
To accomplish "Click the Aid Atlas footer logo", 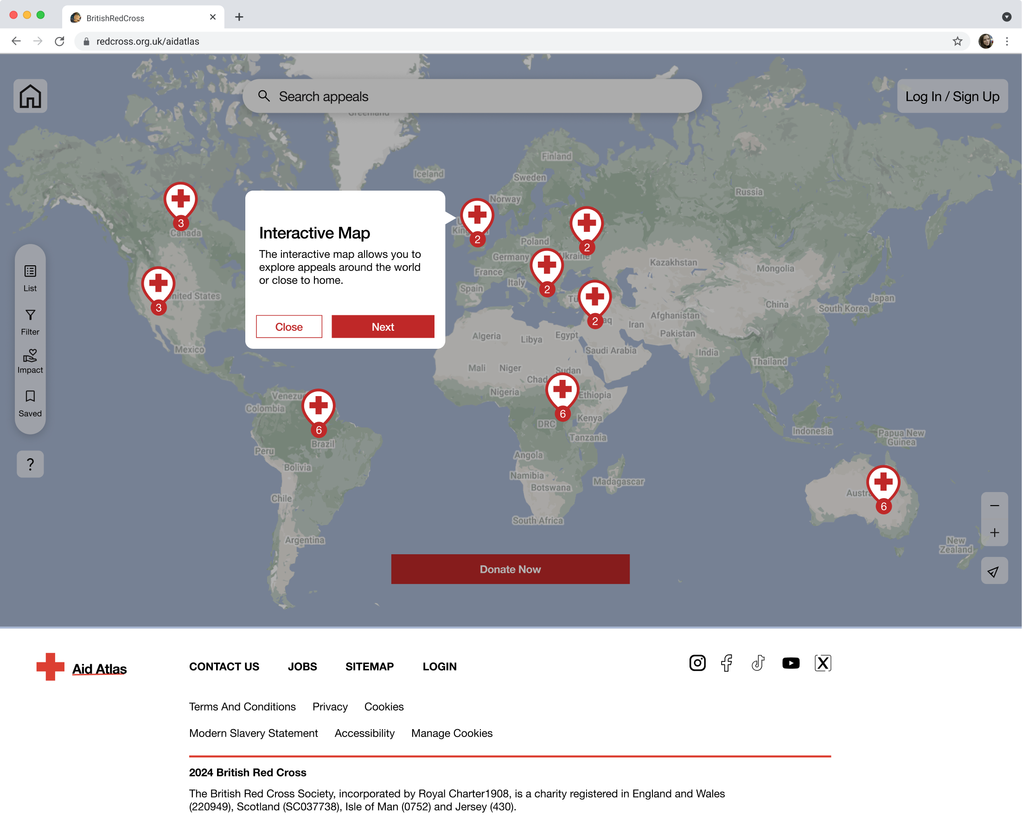I will (82, 667).
